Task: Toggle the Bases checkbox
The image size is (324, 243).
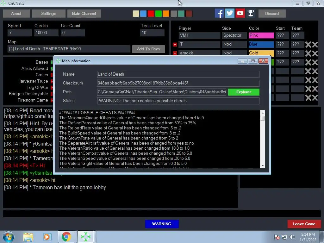Action: click(x=52, y=62)
